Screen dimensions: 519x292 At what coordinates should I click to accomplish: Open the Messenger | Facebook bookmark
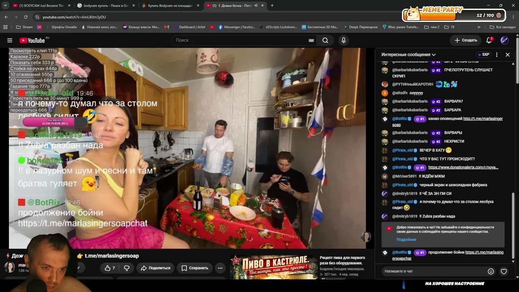pos(237,27)
